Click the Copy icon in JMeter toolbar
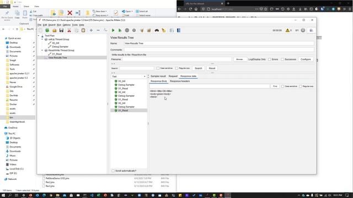353x198 pixels. (x=76, y=30)
